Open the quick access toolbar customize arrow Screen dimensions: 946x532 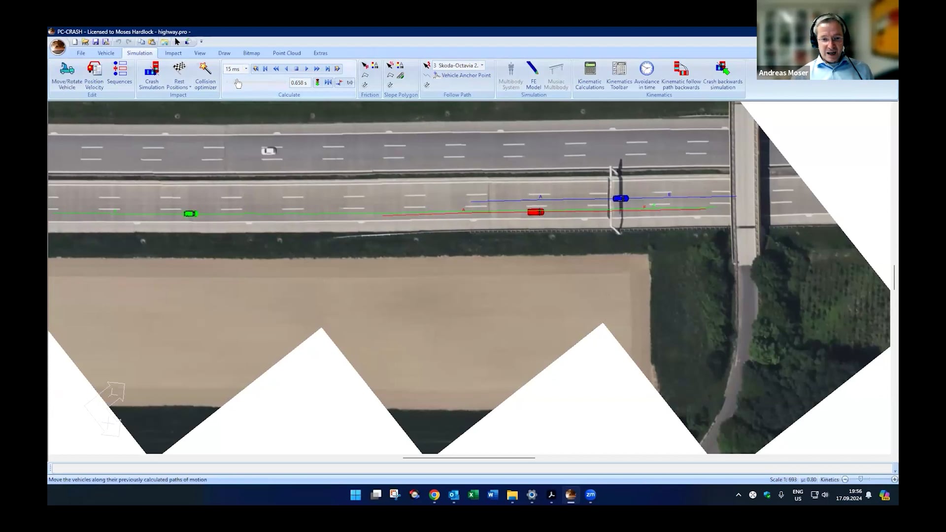pyautogui.click(x=201, y=42)
